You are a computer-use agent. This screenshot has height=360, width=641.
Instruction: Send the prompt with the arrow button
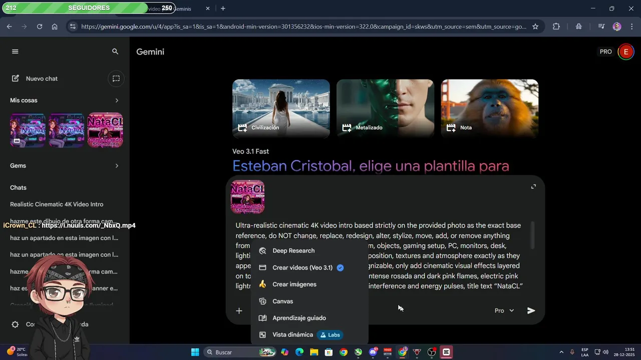[x=531, y=310]
